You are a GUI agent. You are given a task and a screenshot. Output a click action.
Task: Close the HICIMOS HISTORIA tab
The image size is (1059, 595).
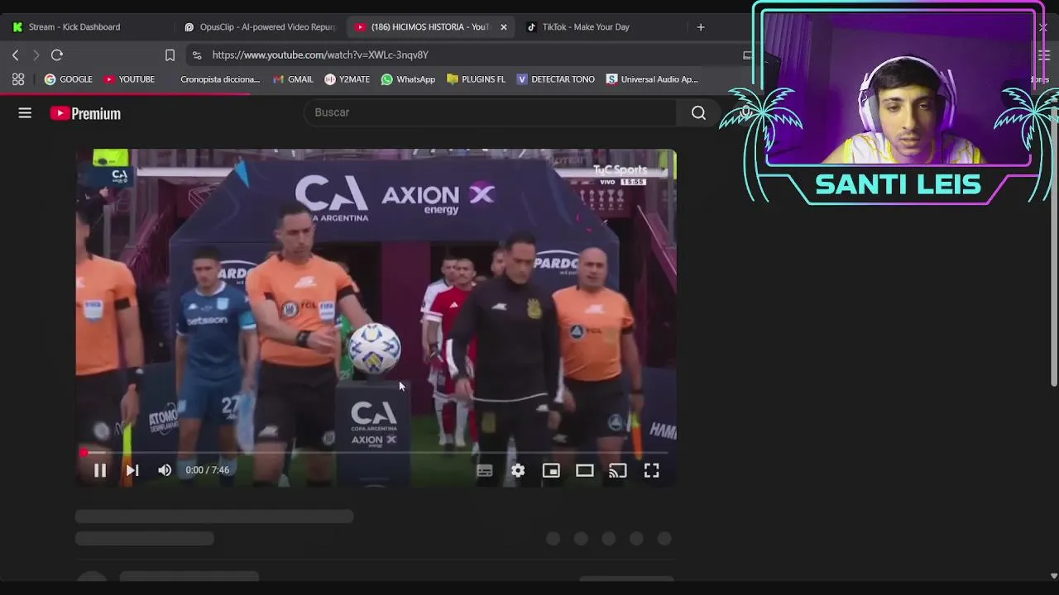(x=504, y=27)
